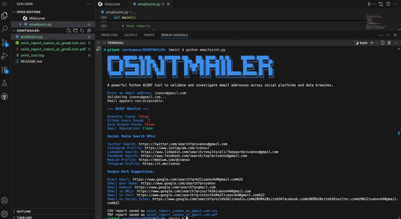Open the Accounts menu icon

tap(4, 200)
